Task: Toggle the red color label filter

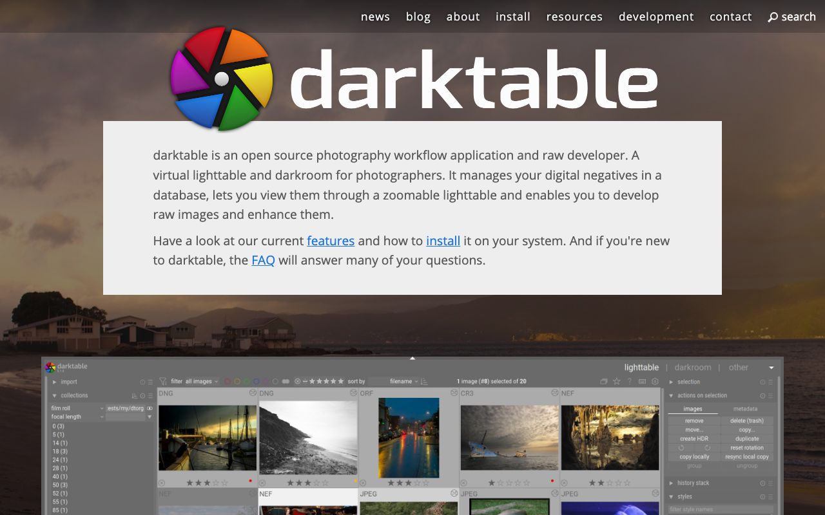Action: point(227,382)
